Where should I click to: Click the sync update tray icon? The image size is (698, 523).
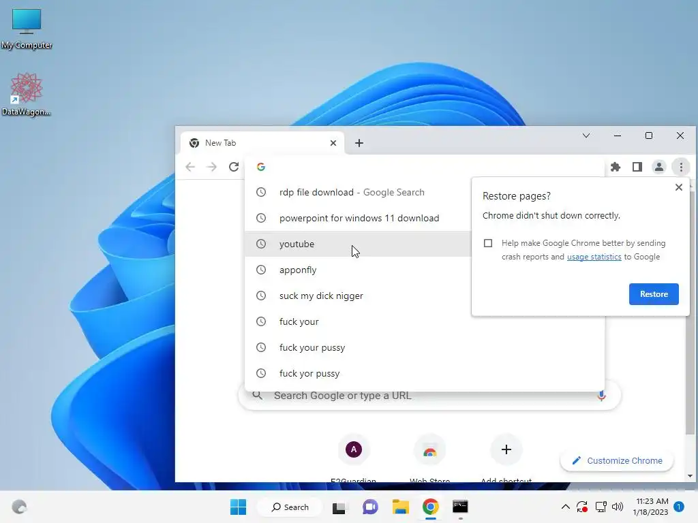[x=582, y=507]
